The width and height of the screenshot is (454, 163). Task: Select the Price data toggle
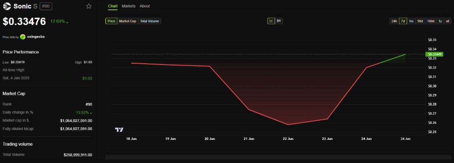[112, 21]
